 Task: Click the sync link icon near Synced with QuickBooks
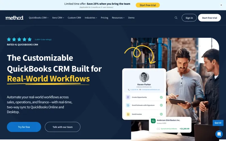[x=158, y=129]
